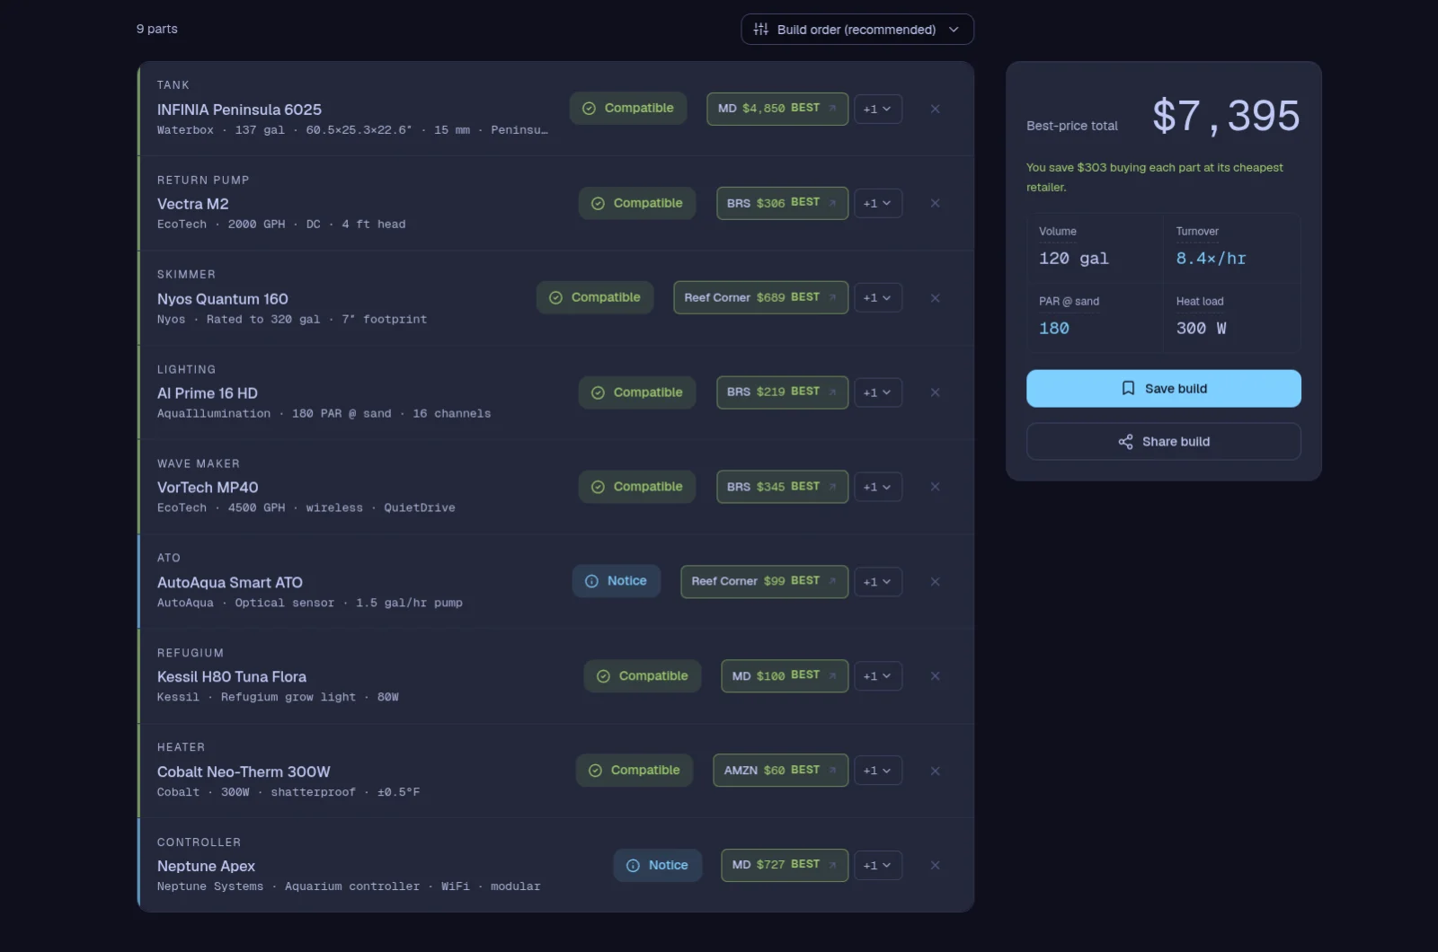Expand +1 retailers for Neptune Apex
This screenshot has height=952, width=1438.
click(877, 865)
